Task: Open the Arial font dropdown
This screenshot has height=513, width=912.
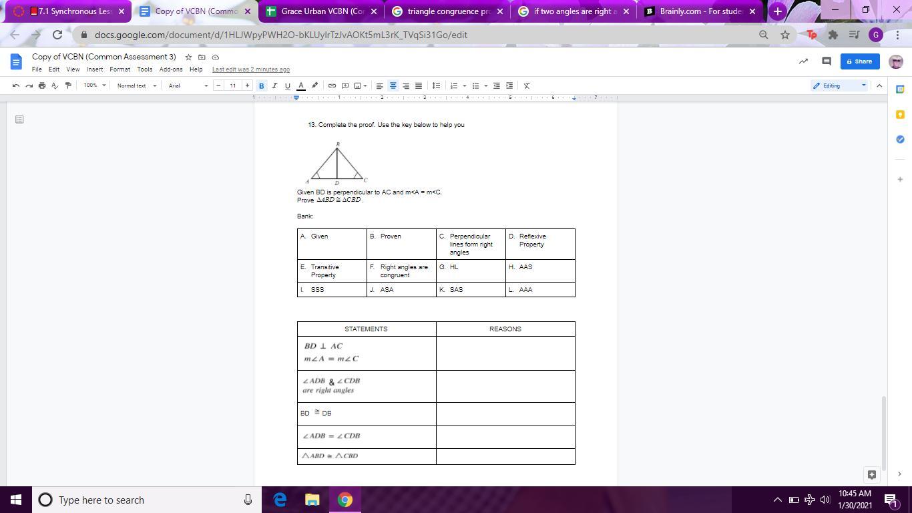Action: 188,85
